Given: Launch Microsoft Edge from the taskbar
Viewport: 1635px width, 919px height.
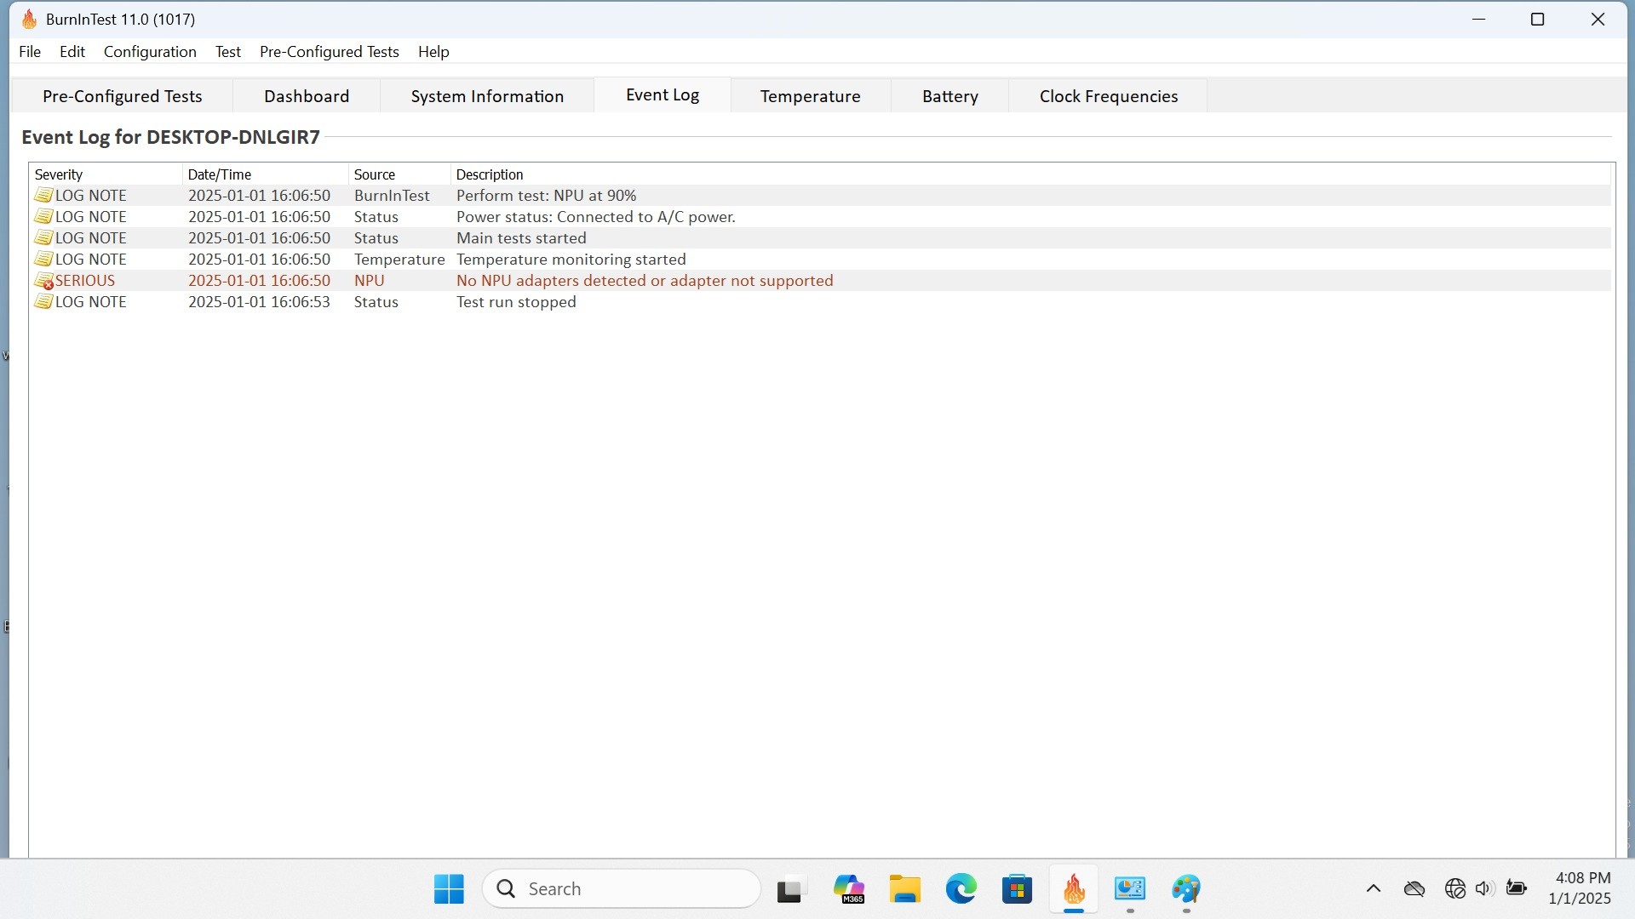Looking at the screenshot, I should (961, 889).
